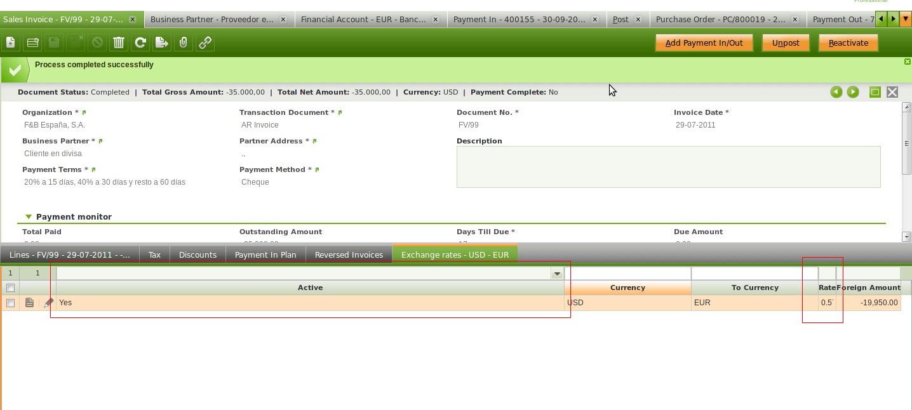Viewport: 912px width, 410px height.
Task: Open attachments via the paperclip icon
Action: tap(184, 43)
